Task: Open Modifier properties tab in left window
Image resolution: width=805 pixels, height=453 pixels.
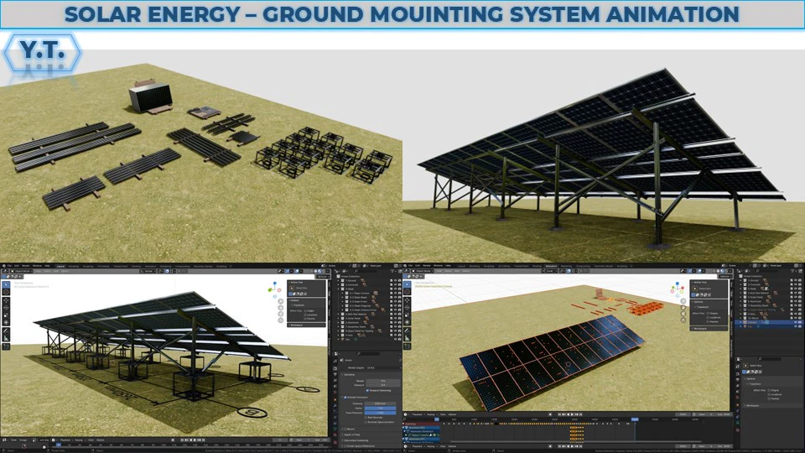Action: coord(335,406)
